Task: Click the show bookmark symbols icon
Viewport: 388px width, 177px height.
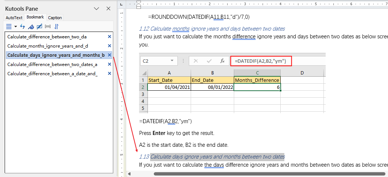Action: (x=48, y=26)
